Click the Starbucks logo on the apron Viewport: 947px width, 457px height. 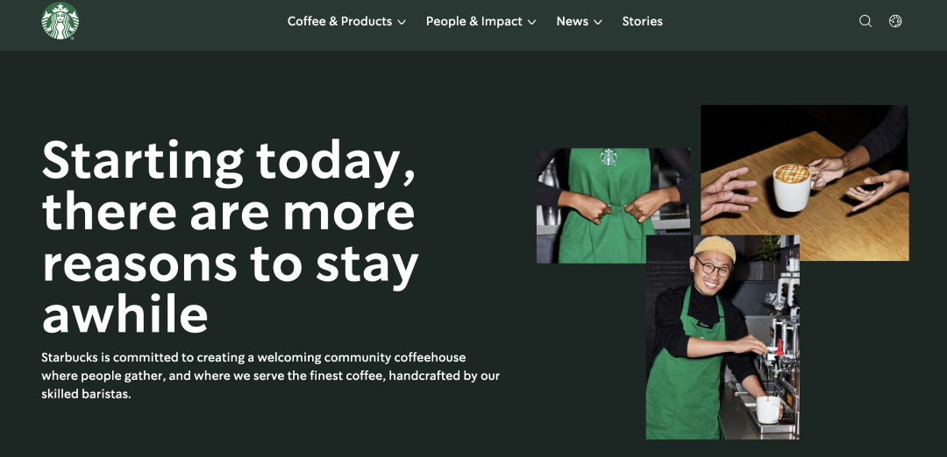pyautogui.click(x=609, y=158)
